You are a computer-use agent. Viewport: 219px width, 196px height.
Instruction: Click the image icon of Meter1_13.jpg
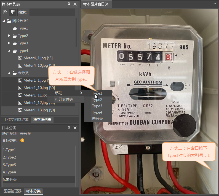pyautogui.click(x=20, y=110)
